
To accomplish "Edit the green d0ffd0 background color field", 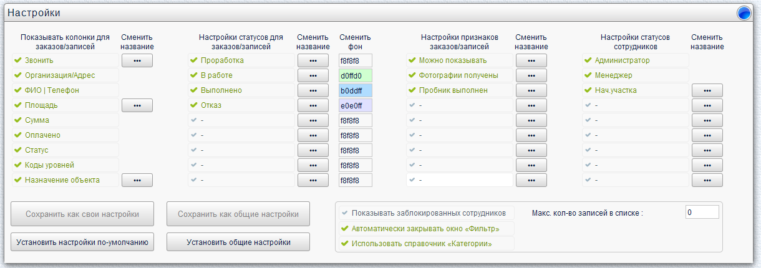I will pos(355,75).
